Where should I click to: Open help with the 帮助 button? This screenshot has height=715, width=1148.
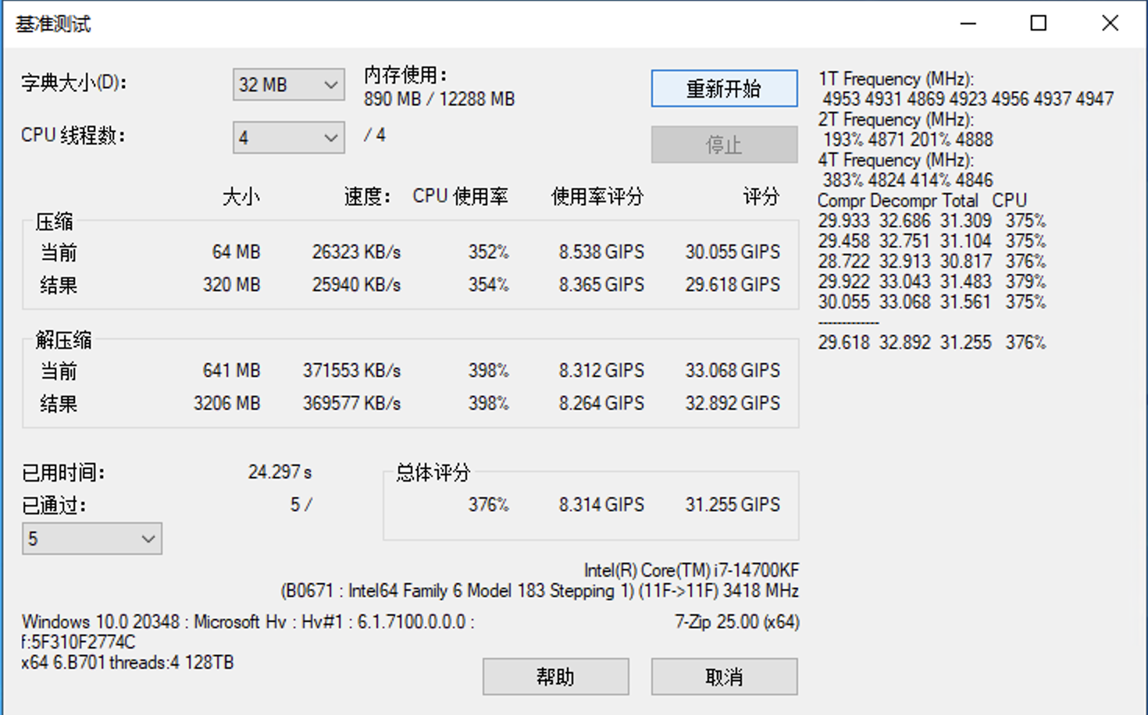coord(555,676)
